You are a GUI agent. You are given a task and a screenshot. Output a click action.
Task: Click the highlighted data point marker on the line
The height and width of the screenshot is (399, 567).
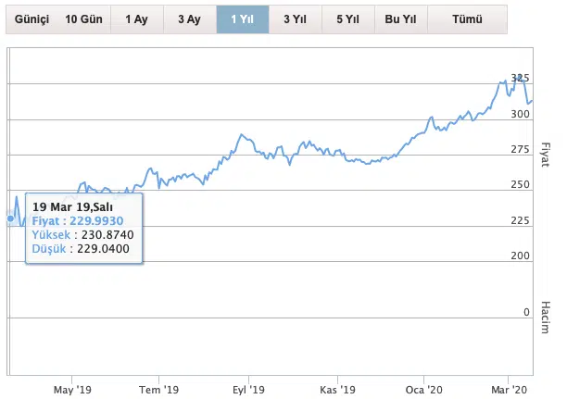pos(11,218)
